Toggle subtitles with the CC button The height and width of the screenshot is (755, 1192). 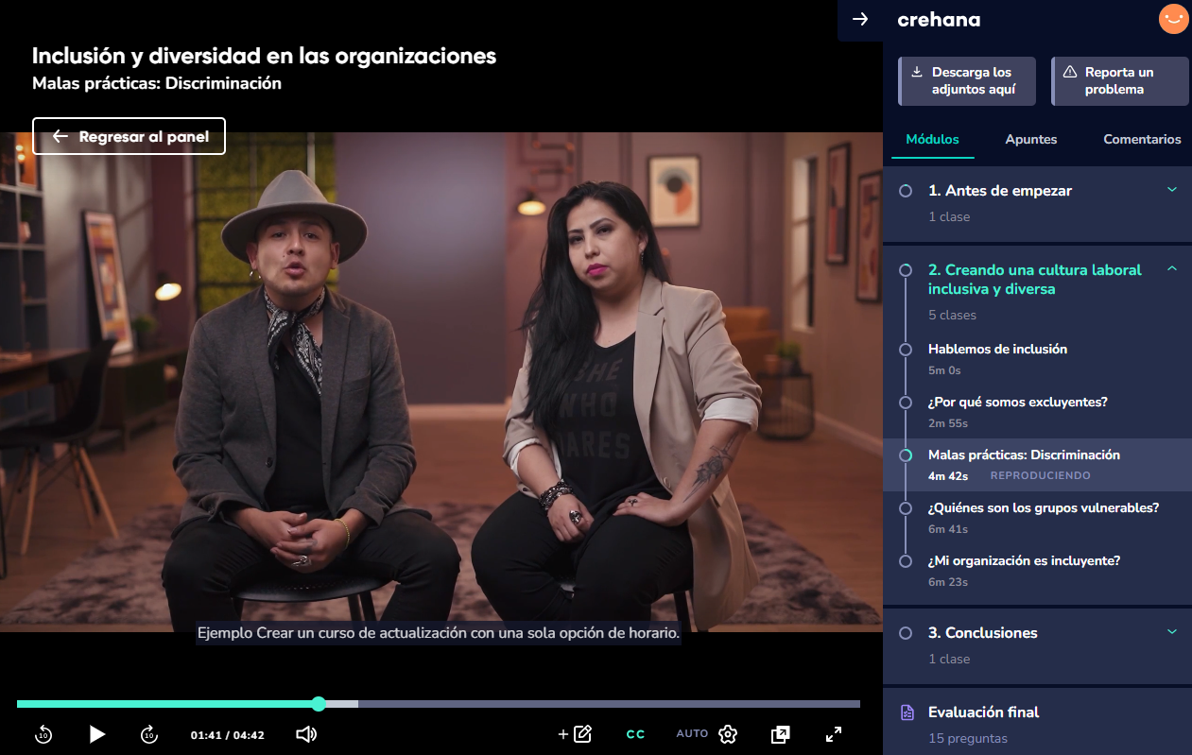635,734
